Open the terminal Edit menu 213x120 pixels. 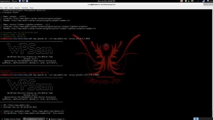click(x=6, y=8)
